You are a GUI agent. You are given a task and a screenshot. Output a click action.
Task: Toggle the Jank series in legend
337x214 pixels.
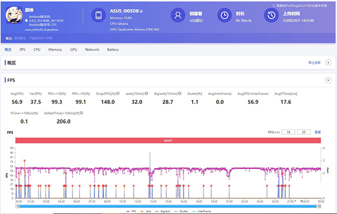[x=145, y=211]
